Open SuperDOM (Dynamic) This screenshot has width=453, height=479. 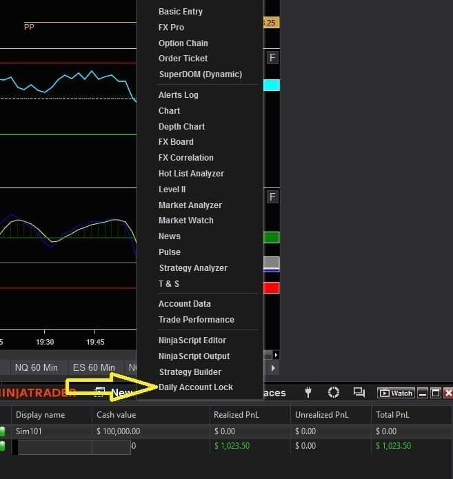coord(200,74)
